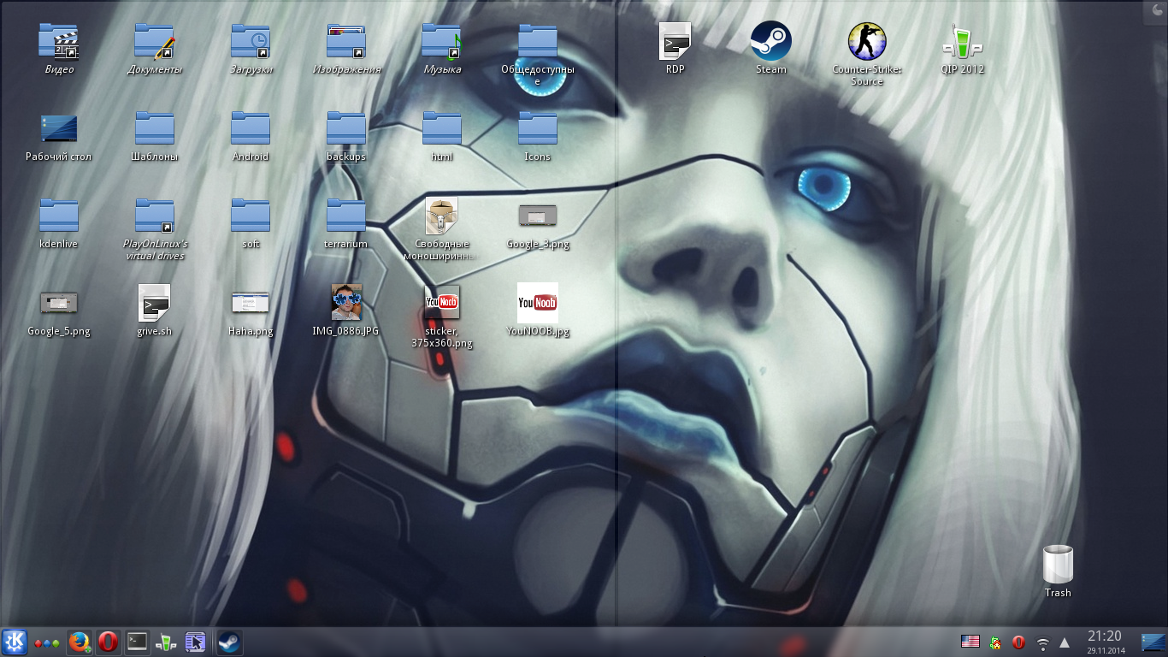Expand hidden system tray icons arrow
Viewport: 1168px width, 657px height.
(1065, 642)
